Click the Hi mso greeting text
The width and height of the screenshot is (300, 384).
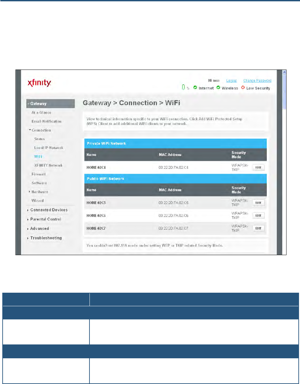(214, 80)
